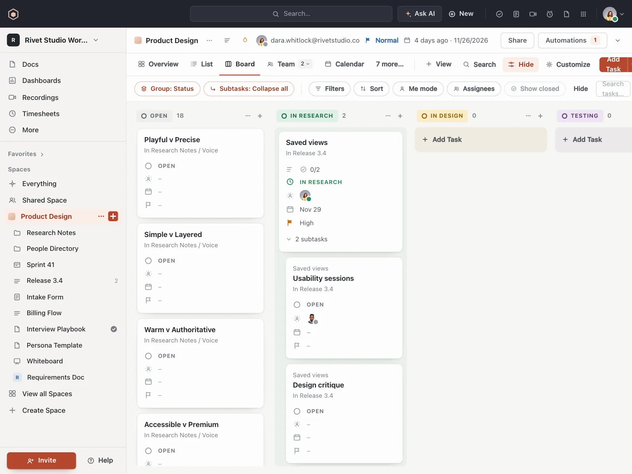Open ellipsis menu of IN DESIGN column
The width and height of the screenshot is (632, 474).
click(x=528, y=116)
